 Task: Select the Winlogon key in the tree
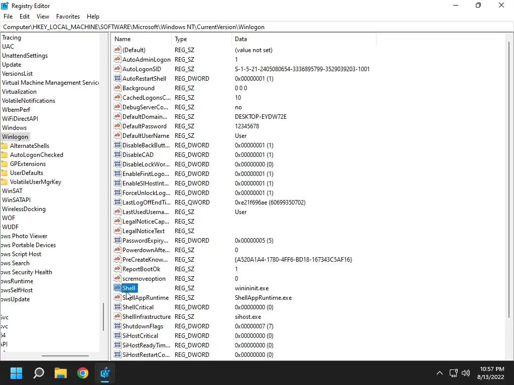(x=15, y=137)
